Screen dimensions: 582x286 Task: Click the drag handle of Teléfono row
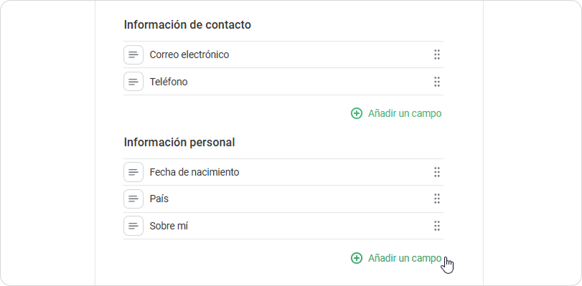tap(437, 82)
